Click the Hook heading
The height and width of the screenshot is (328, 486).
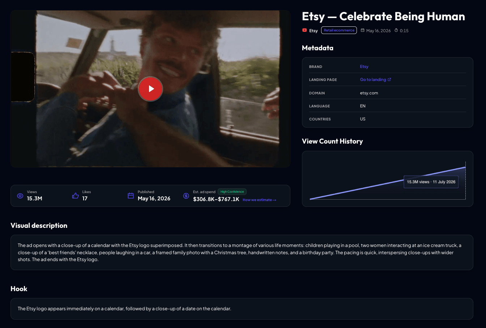(x=19, y=289)
